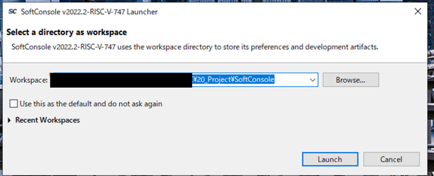The image size is (434, 176).
Task: Click the launcher window title text
Action: (89, 12)
